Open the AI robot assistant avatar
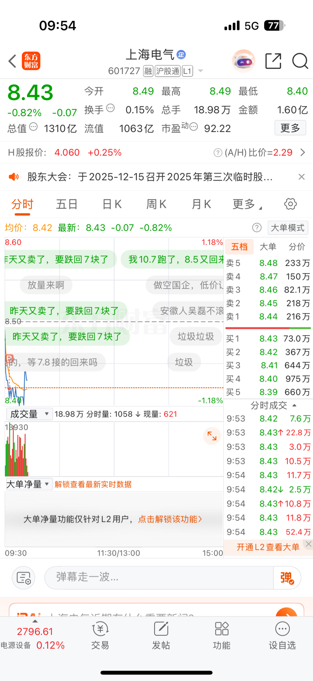 (x=243, y=61)
